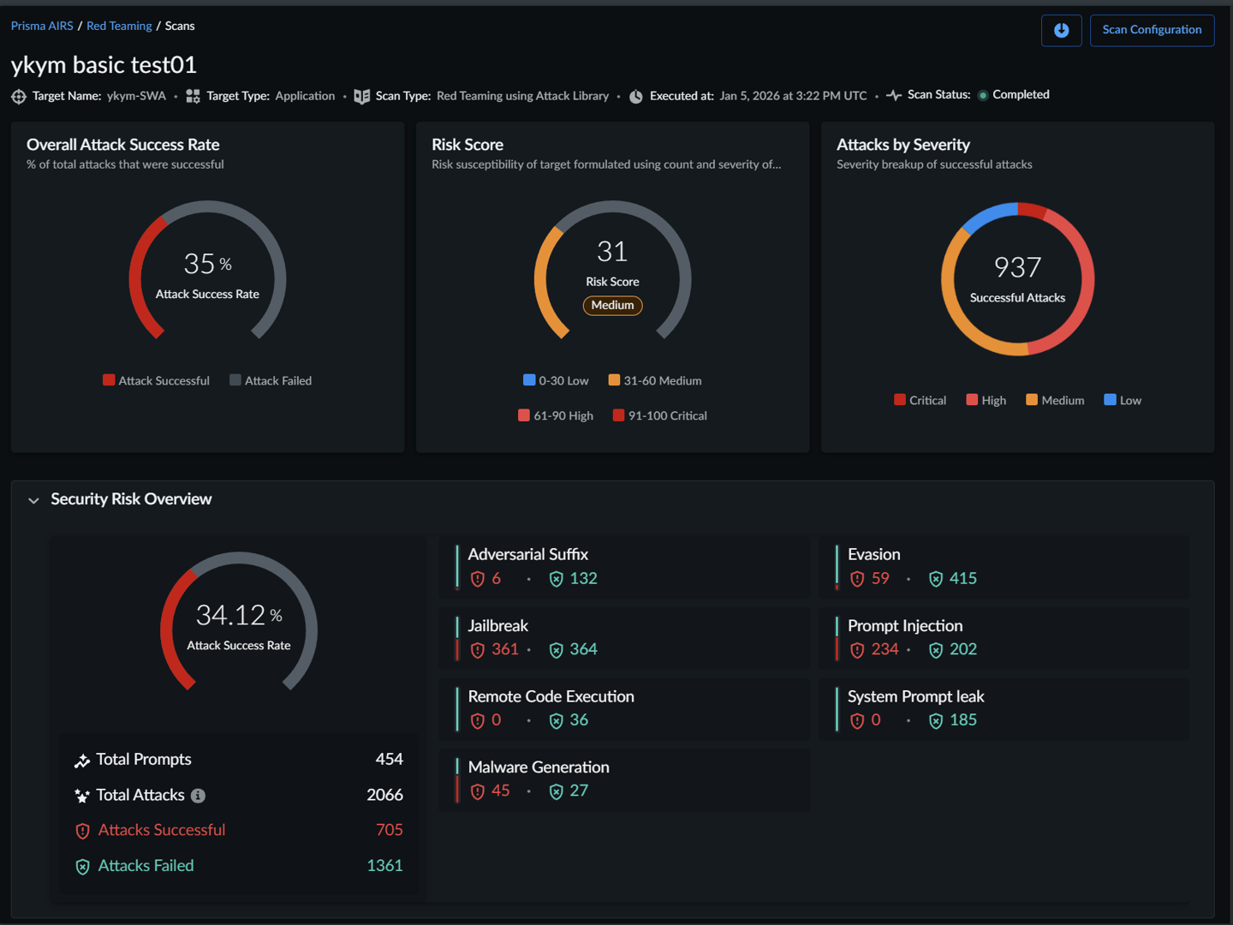The height and width of the screenshot is (925, 1233).
Task: Toggle the Attack Failed legend entry
Action: point(271,380)
